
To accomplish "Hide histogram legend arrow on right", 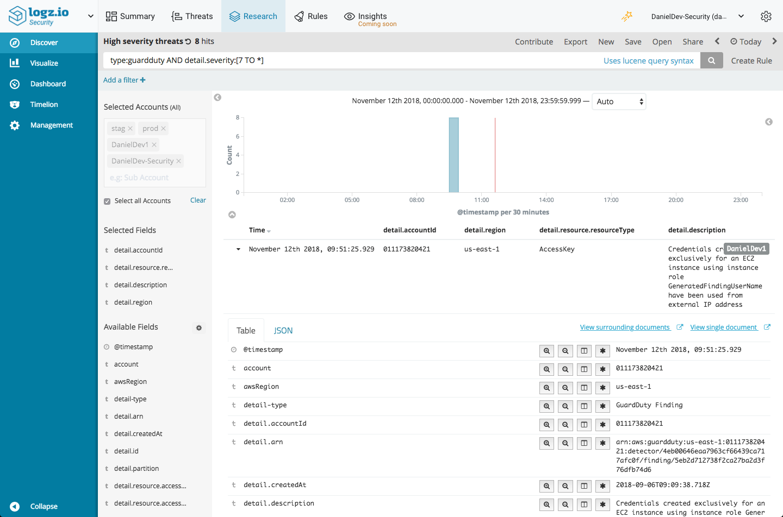I will pyautogui.click(x=769, y=122).
